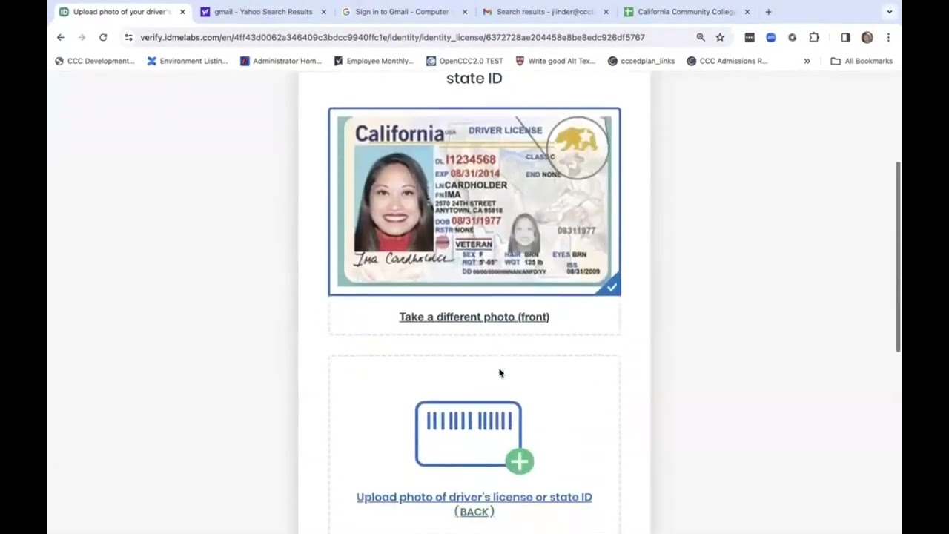Screen dimensions: 949x534
Task: Open CCC Development bookmark
Action: [x=95, y=61]
